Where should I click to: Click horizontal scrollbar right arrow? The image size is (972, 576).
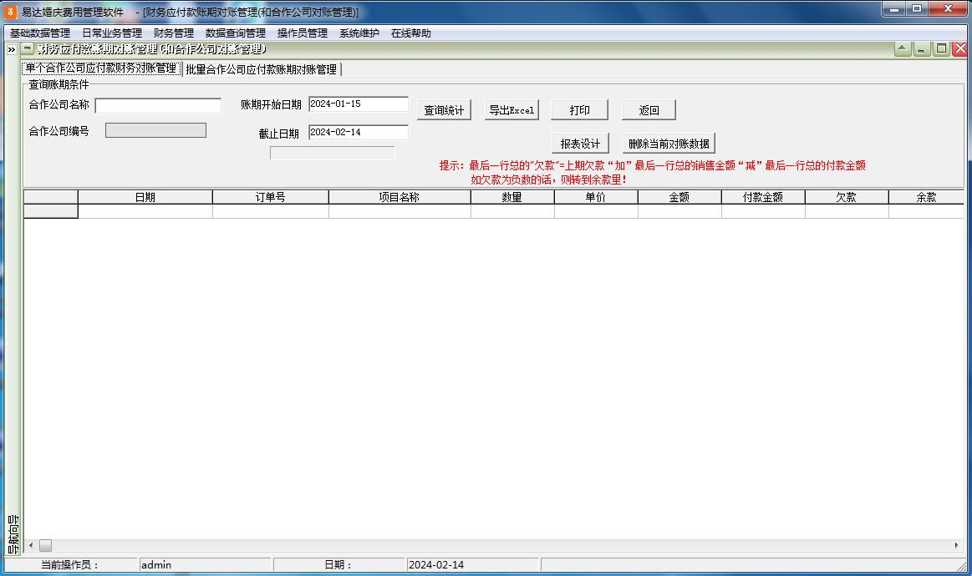956,546
